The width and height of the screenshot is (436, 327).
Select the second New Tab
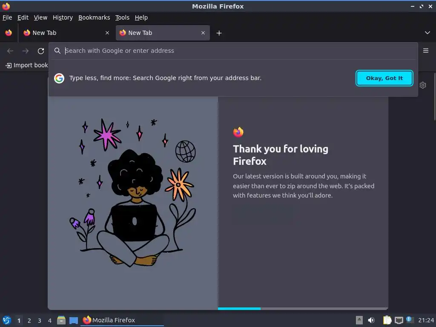[x=163, y=33]
